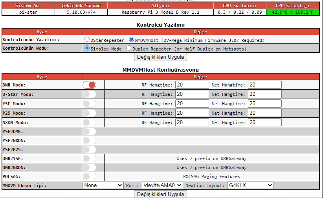Image resolution: width=323 pixels, height=198 pixels.
Task: Enable P25 Modu toggle switch
Action: pos(89,113)
